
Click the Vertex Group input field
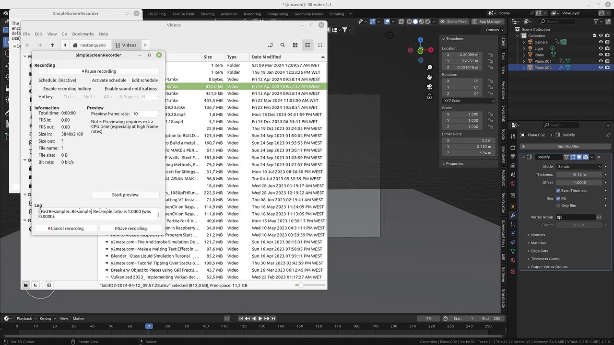tap(576, 217)
